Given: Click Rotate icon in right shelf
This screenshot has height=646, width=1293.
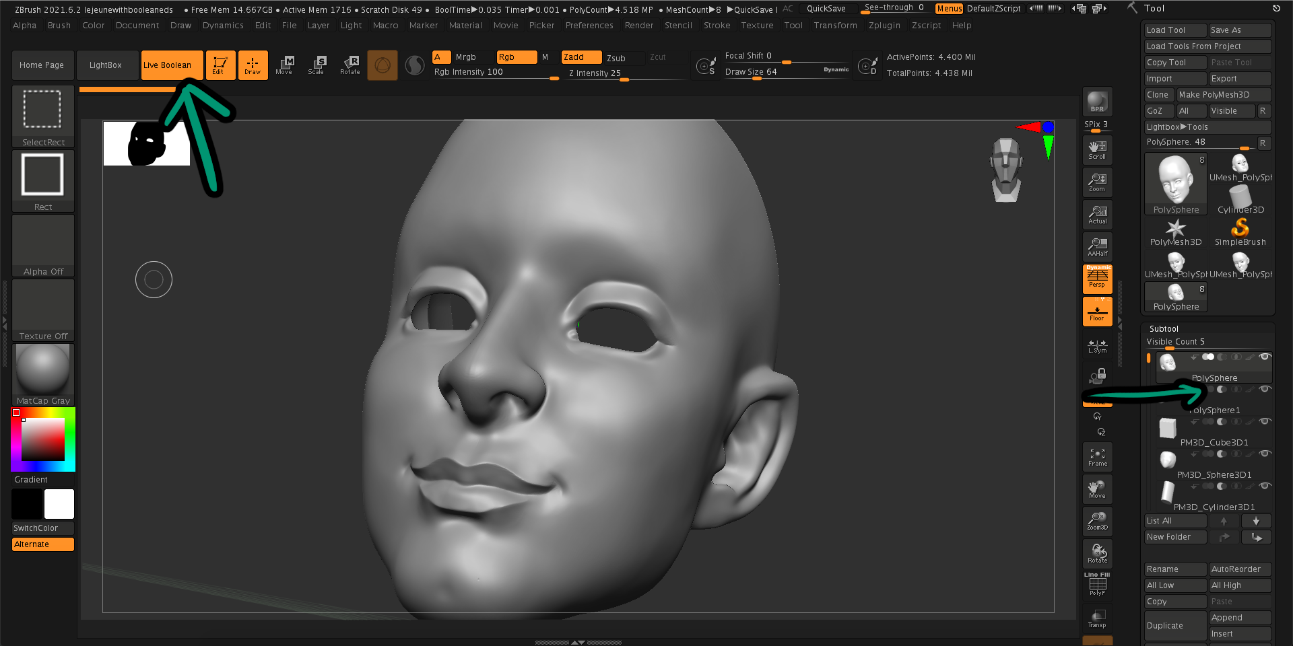Looking at the screenshot, I should (1097, 553).
